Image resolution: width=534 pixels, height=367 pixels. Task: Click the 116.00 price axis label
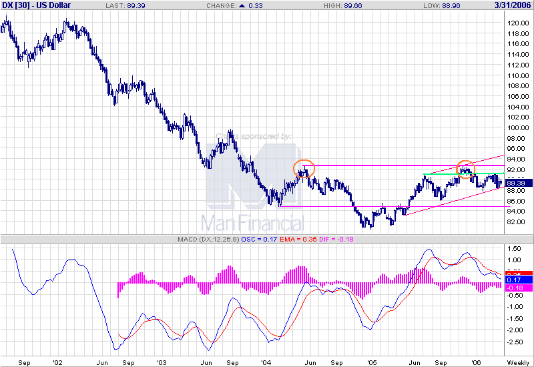[518, 43]
